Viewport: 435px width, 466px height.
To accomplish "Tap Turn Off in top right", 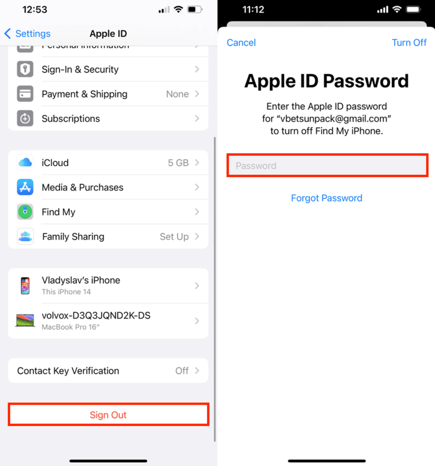I will (x=409, y=43).
